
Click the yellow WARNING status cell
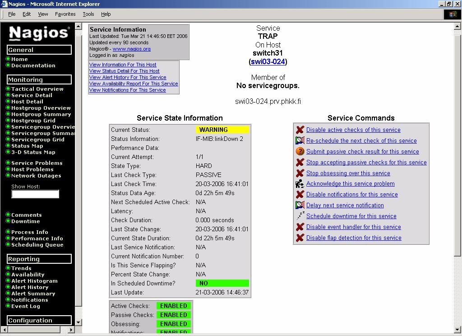(x=222, y=130)
